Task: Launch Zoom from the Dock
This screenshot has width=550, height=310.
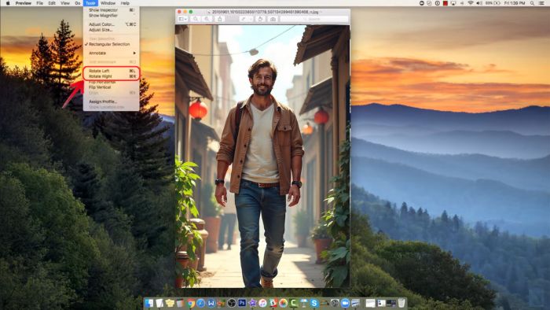Action: [x=345, y=303]
